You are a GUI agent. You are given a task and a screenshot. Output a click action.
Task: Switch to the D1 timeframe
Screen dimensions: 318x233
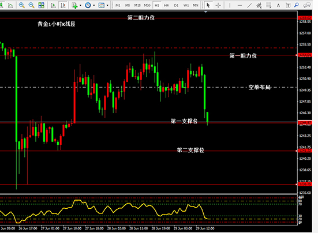point(176,5)
